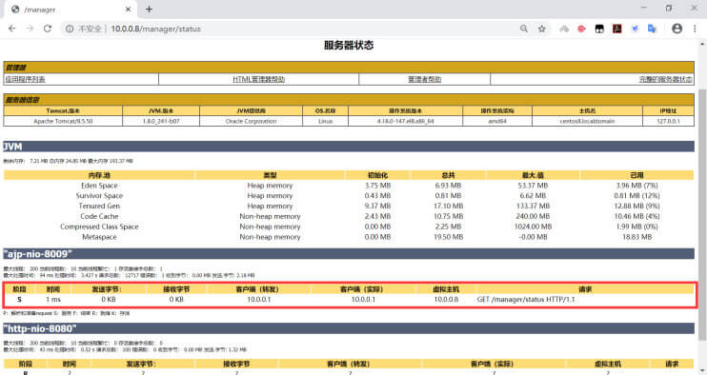Focus the address bar URL 10.0.0.8/manager/status
Image resolution: width=707 pixels, height=375 pixels.
pos(155,29)
